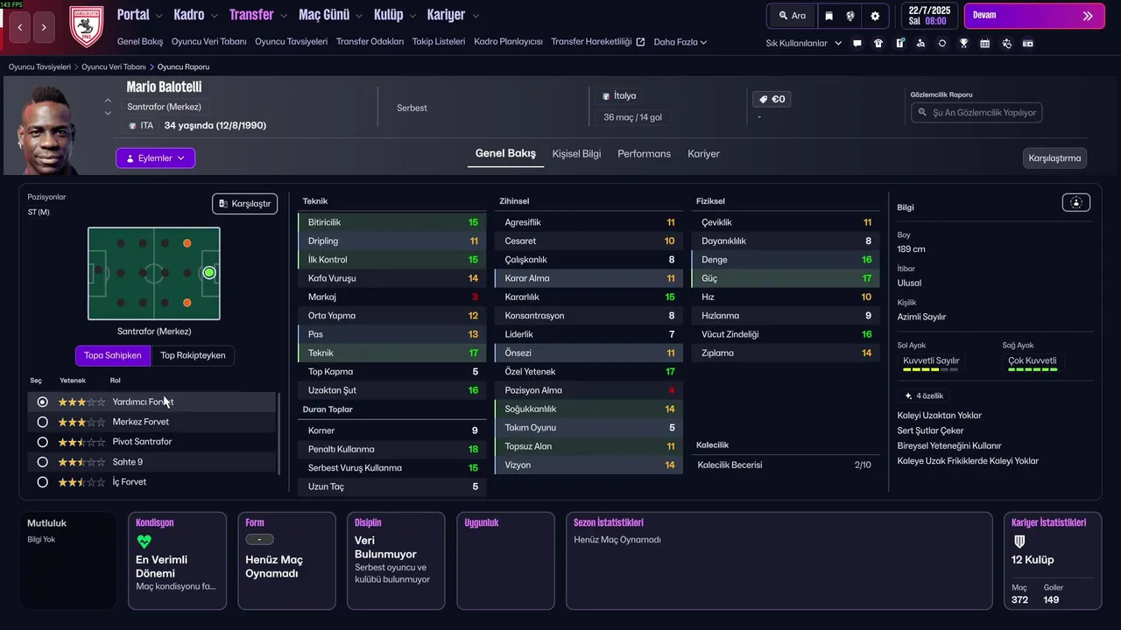Image resolution: width=1121 pixels, height=630 pixels.
Task: Click the Karşılaştırma button
Action: [1055, 158]
